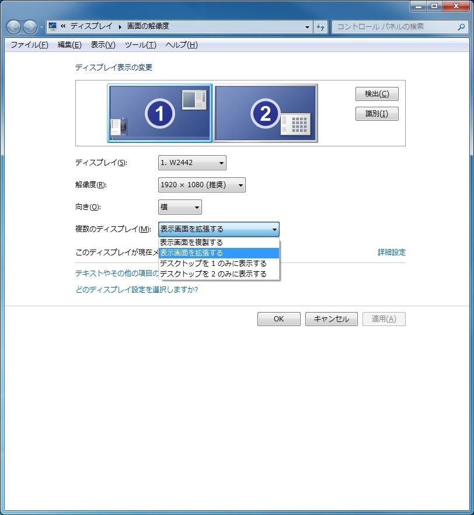Open the ツール(T) menu
Viewport: 474px width, 515px height.
tap(140, 45)
